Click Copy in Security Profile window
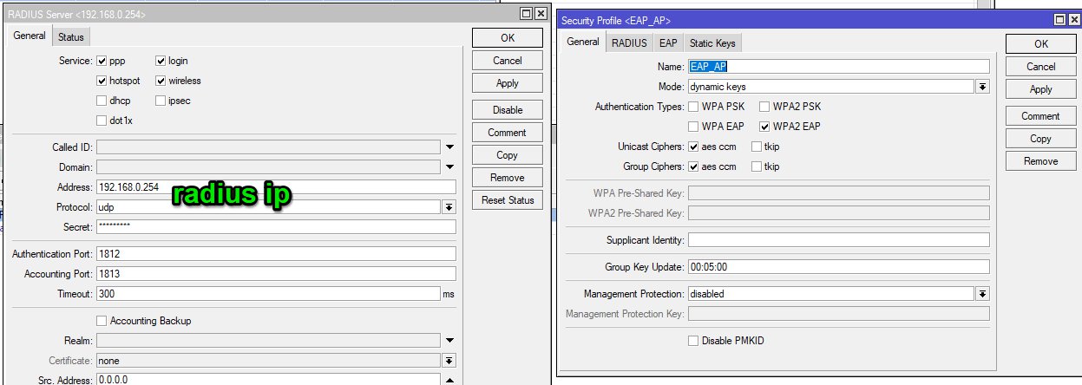Image resolution: width=1082 pixels, height=385 pixels. click(1041, 139)
